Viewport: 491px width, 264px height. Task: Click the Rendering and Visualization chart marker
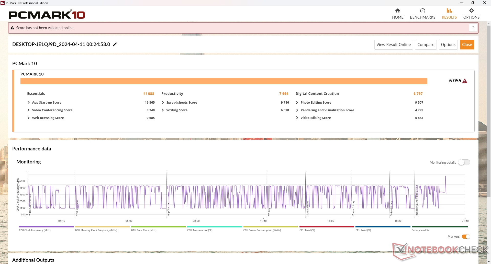pyautogui.click(x=417, y=200)
